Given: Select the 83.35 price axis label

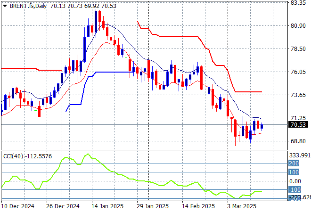Looking at the screenshot, I should 298,3.
